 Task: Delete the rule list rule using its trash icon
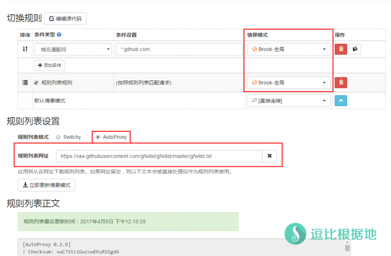coord(341,82)
